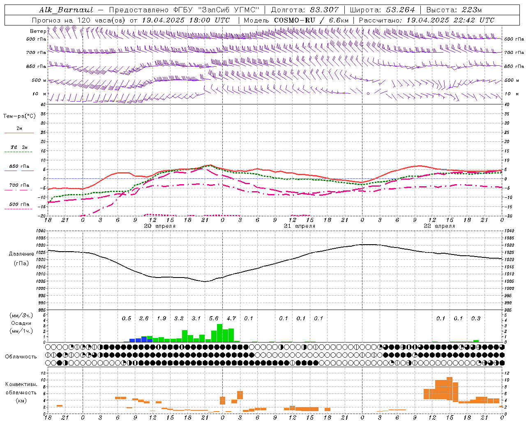
Task: Click the 3.1 precipitation total value
Action: pyautogui.click(x=196, y=319)
